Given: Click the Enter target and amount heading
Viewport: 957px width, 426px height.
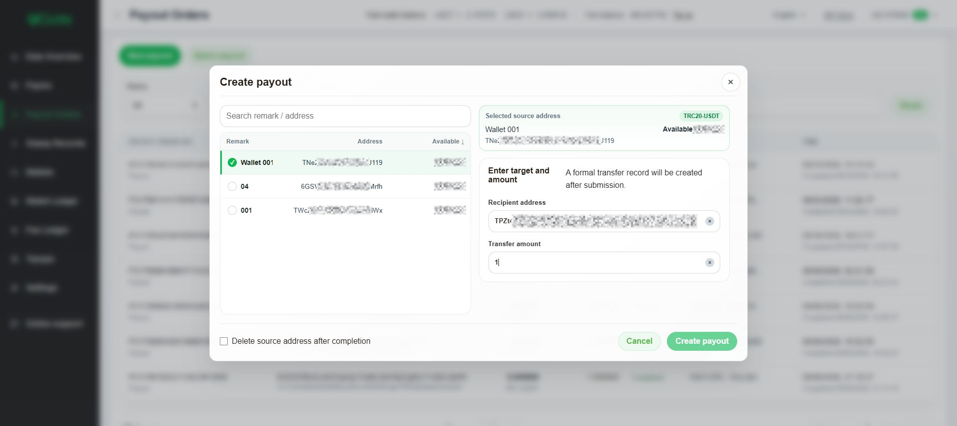Looking at the screenshot, I should (x=519, y=175).
